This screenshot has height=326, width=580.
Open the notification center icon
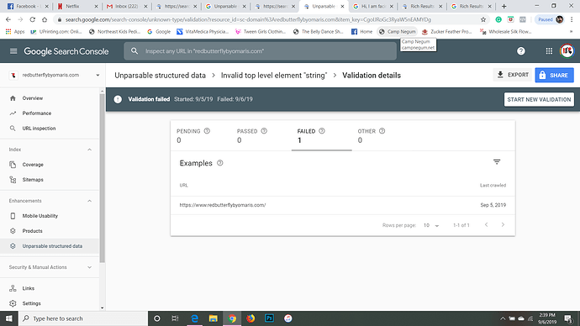coord(568,318)
